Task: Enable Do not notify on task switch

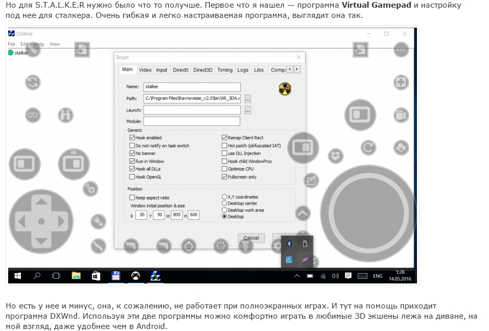Action: tap(132, 145)
